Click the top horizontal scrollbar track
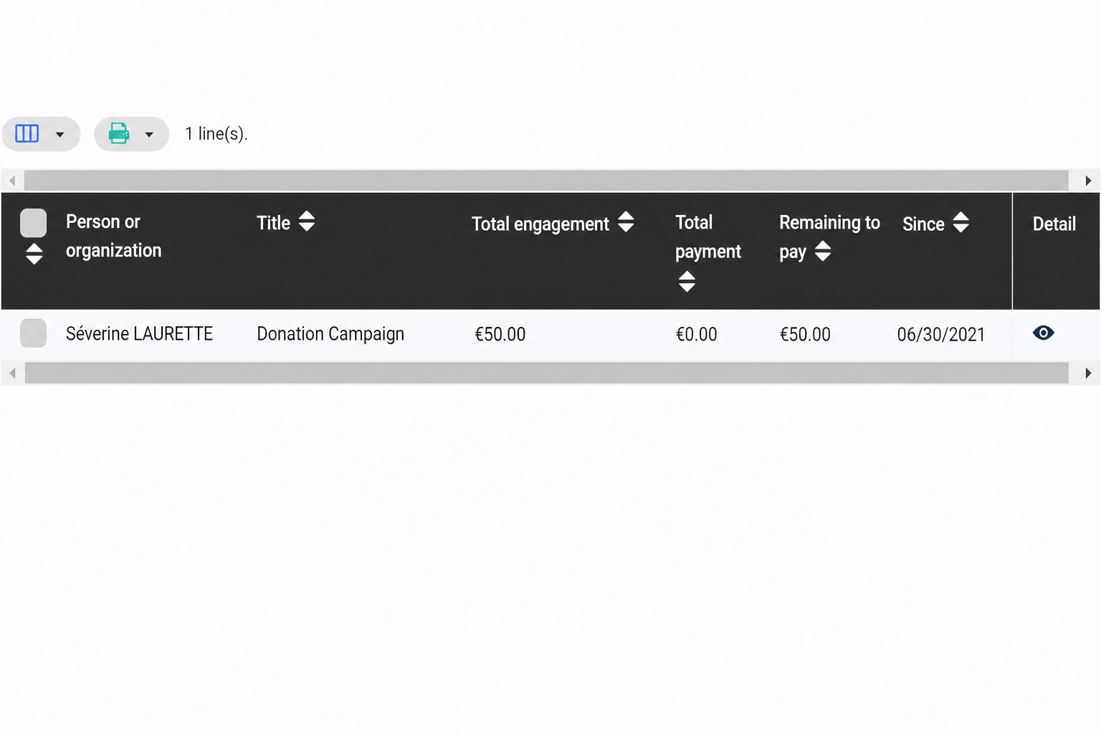1101x734 pixels. click(x=546, y=181)
